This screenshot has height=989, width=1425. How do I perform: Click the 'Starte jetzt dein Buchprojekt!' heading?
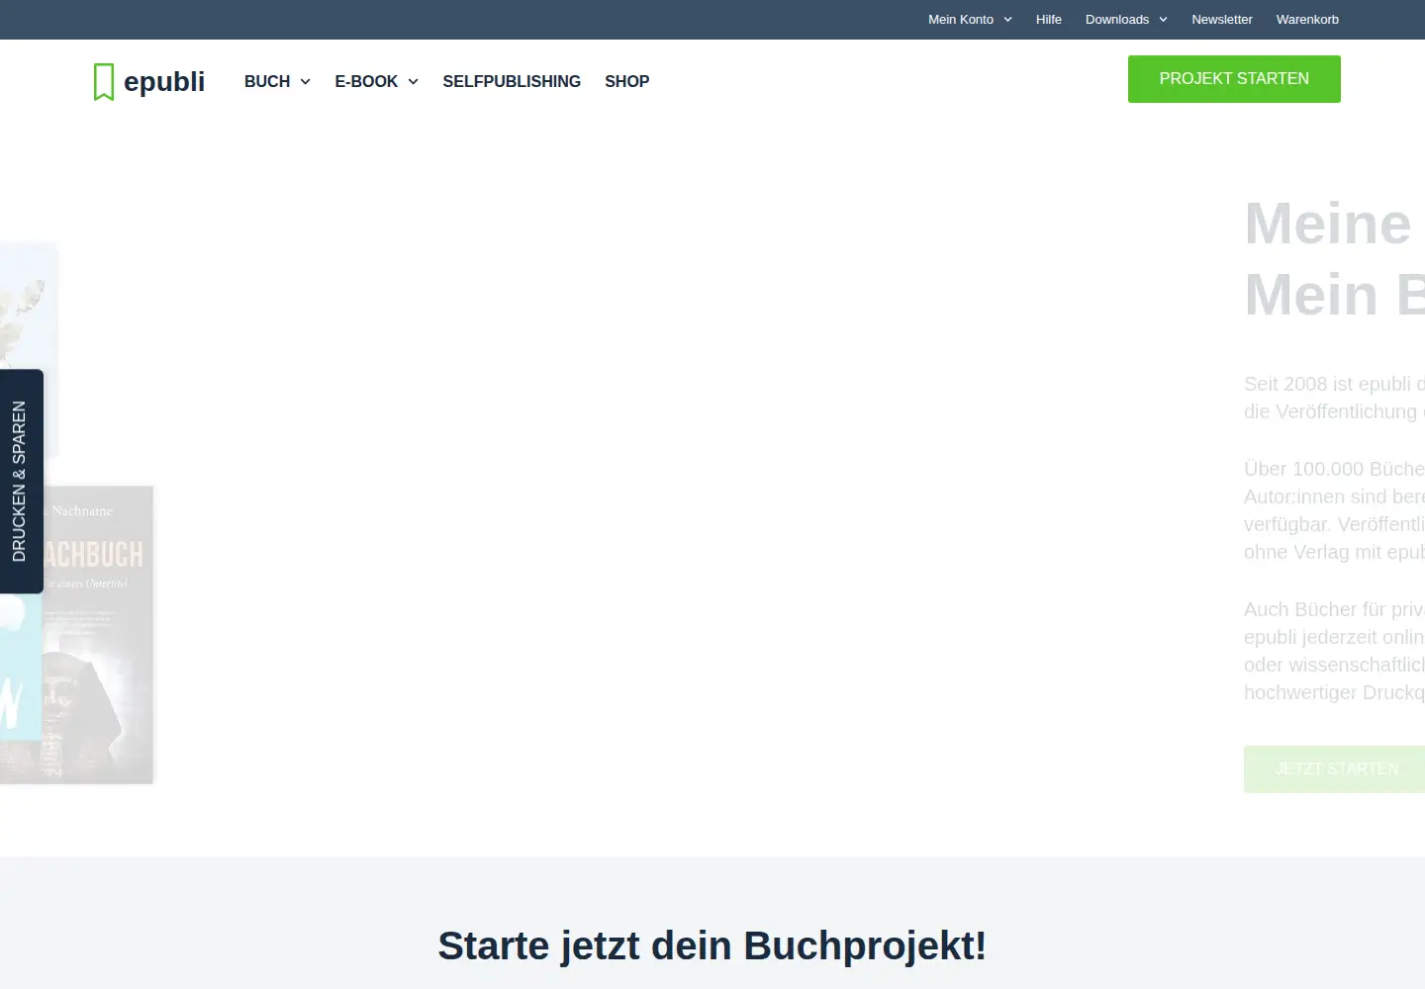712,945
